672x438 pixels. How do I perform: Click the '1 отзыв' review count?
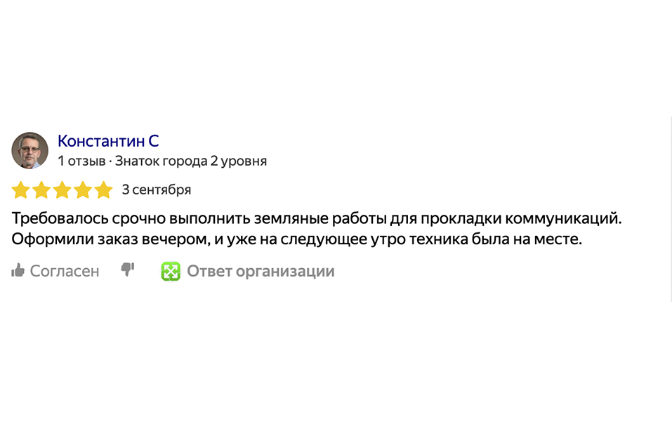[x=81, y=161]
